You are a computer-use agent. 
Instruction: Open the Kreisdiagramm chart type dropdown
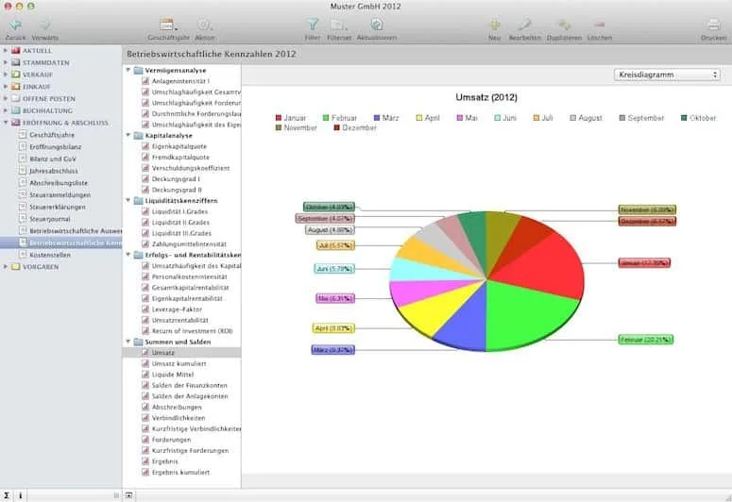(667, 75)
